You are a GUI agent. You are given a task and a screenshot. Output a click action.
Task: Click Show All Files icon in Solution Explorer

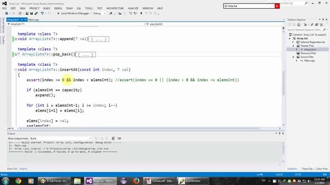pos(321,25)
